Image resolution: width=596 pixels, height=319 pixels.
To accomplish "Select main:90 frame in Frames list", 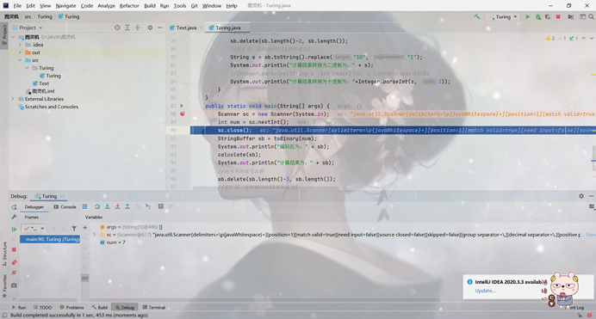I will 50,239.
